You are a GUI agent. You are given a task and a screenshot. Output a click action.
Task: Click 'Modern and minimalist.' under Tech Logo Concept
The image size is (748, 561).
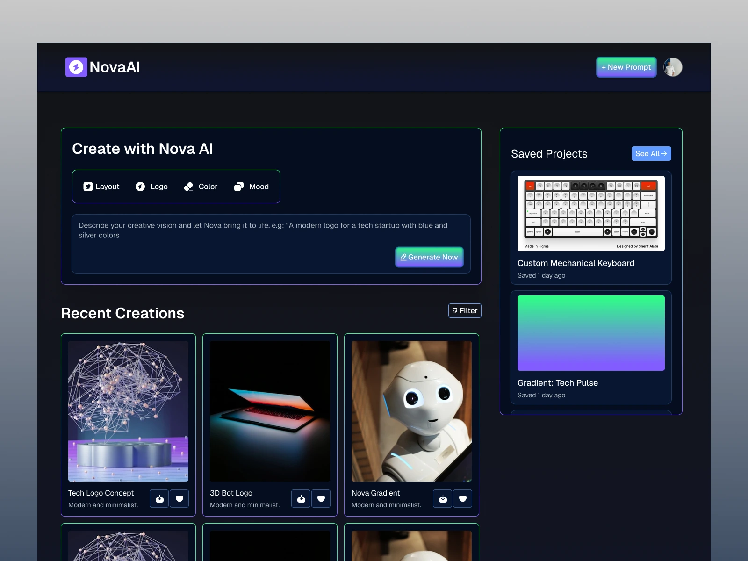[x=103, y=505]
